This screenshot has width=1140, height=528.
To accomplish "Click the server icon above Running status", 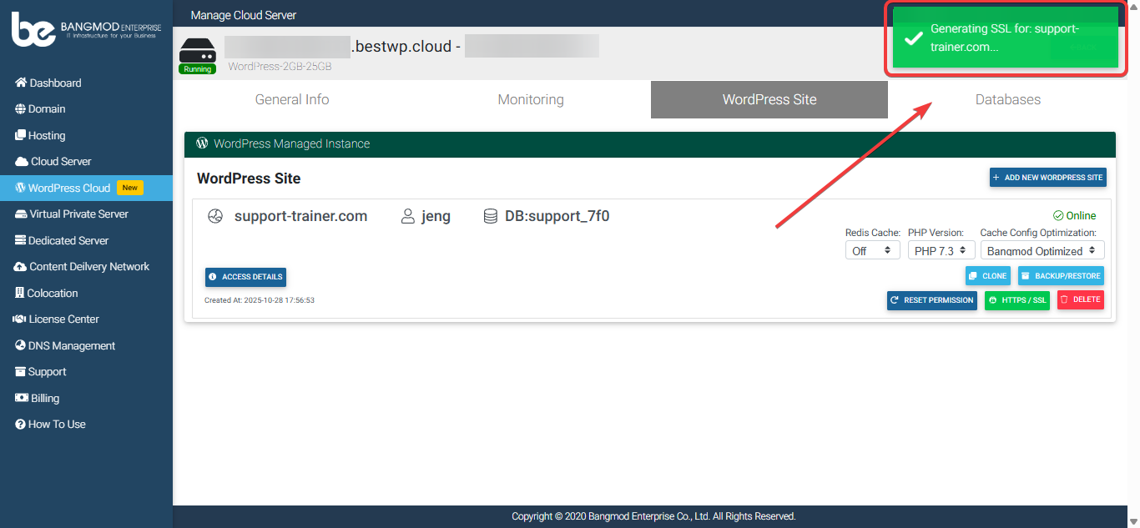I will click(x=198, y=49).
